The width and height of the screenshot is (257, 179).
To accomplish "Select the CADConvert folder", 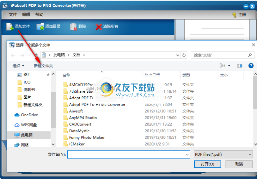I will pos(77,124).
